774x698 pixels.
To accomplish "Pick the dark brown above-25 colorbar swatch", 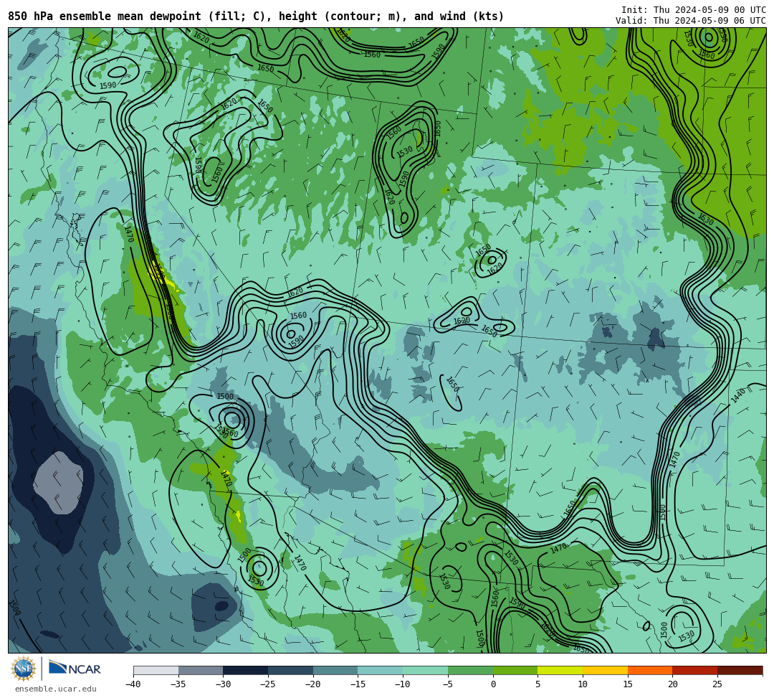I will pos(740,670).
